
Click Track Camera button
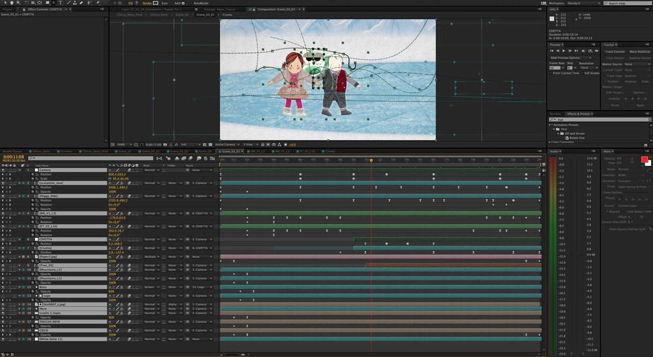pos(615,52)
